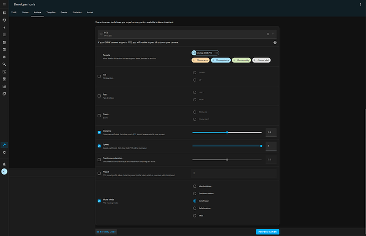Click the Distance slider track

click(226, 132)
